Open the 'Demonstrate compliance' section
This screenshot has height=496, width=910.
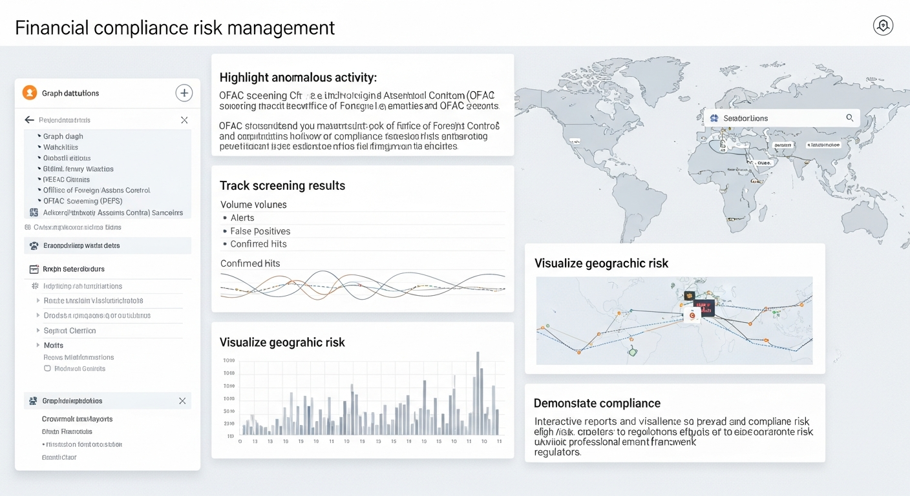[598, 403]
